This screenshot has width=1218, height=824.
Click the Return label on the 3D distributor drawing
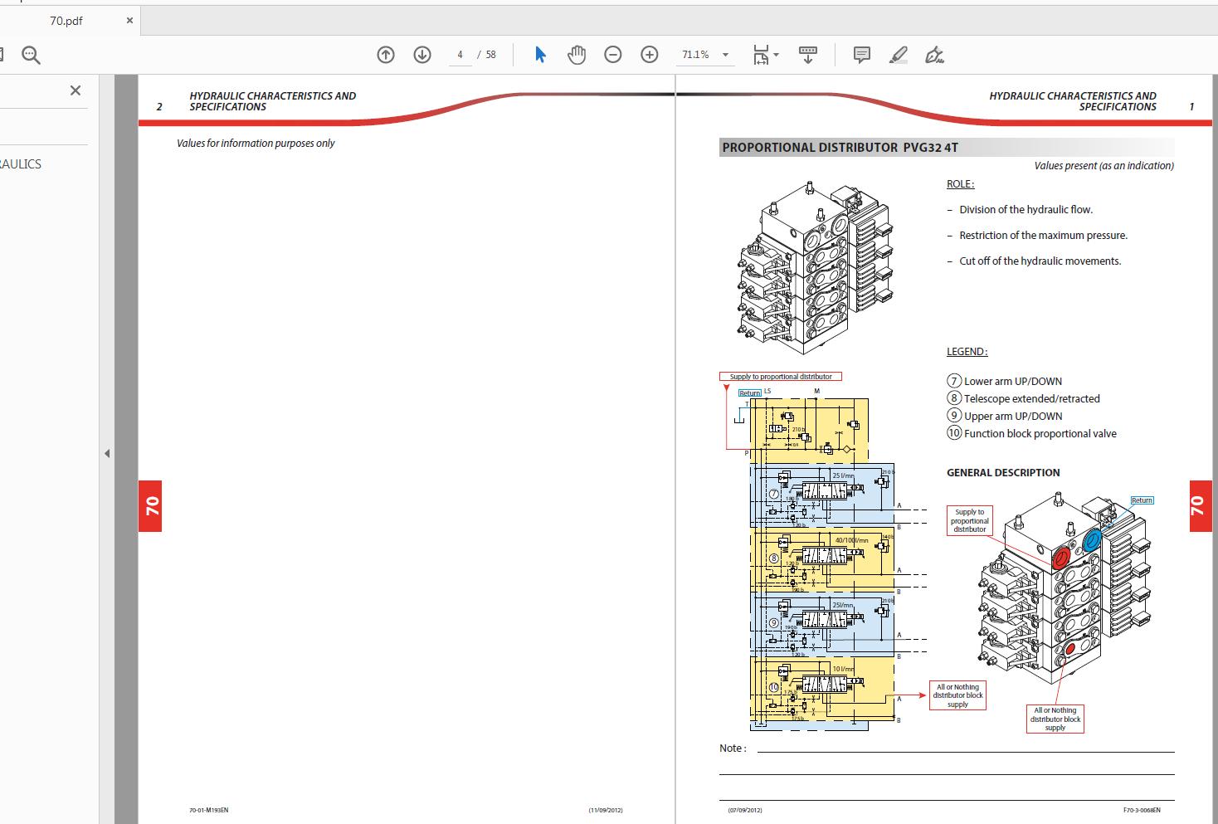1142,500
